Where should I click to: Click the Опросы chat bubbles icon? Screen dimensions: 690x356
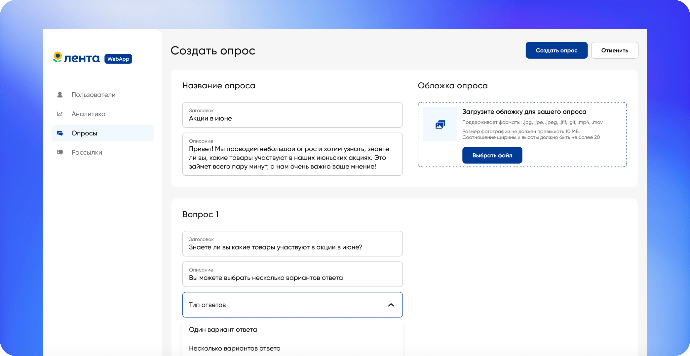point(60,133)
